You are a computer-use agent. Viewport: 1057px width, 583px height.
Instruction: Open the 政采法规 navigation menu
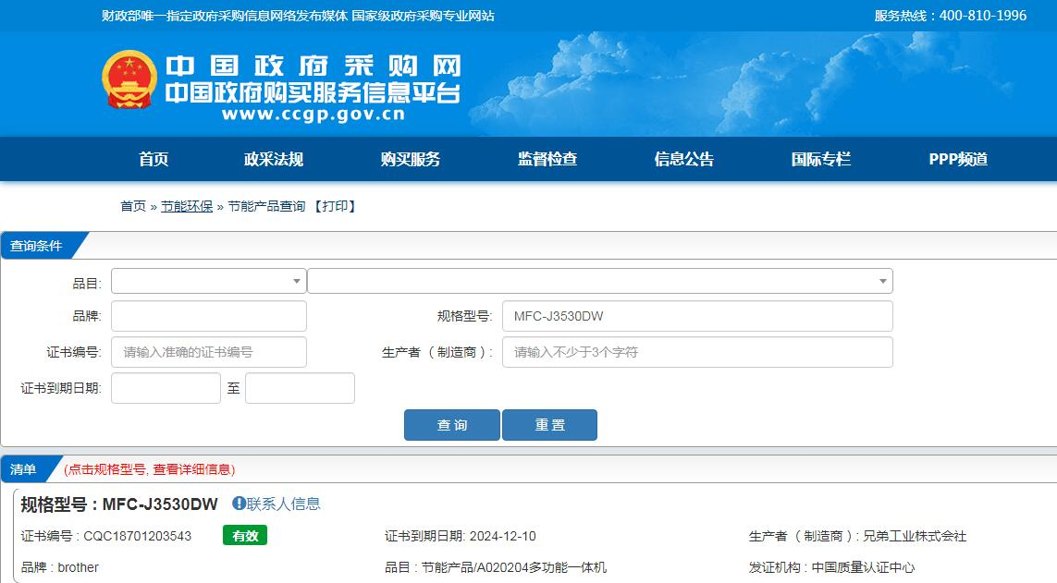[274, 159]
